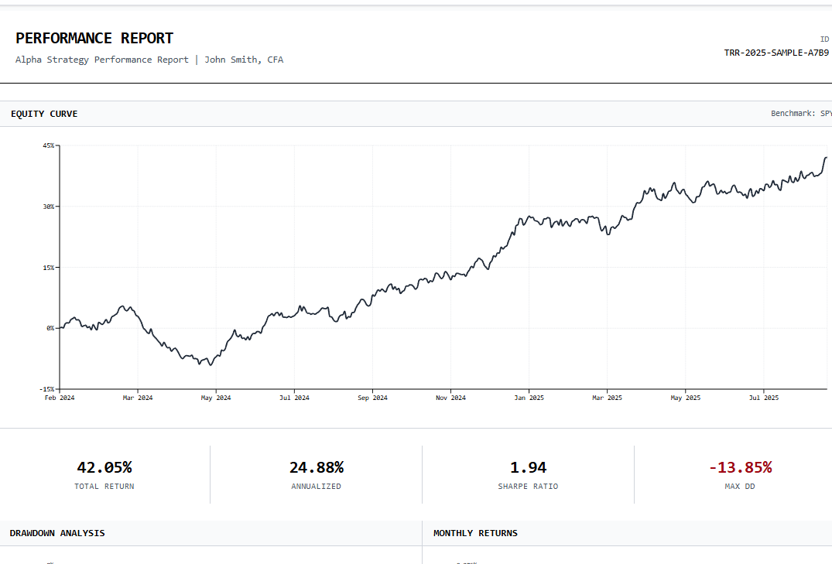
Task: Click the red -13.85% Max DD value
Action: 740,467
